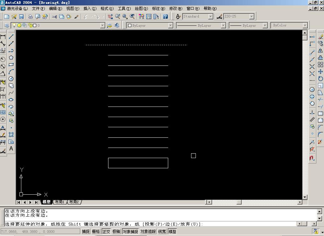Open the 文件(F) menu
324x236 pixels.
(38, 9)
